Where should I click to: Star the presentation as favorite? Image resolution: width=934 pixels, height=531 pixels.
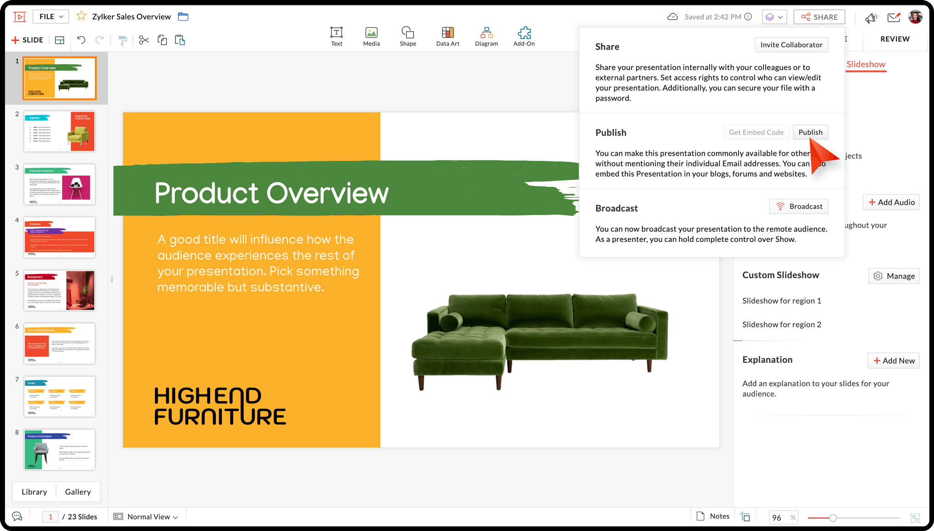(81, 16)
